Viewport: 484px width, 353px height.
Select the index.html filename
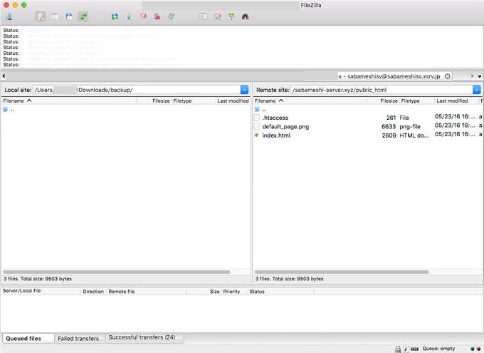276,135
